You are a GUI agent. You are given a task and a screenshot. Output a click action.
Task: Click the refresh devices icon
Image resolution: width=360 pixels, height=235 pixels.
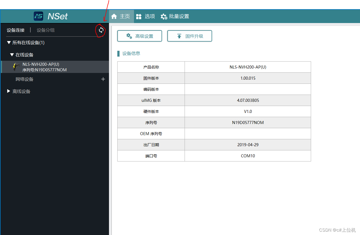tap(101, 30)
